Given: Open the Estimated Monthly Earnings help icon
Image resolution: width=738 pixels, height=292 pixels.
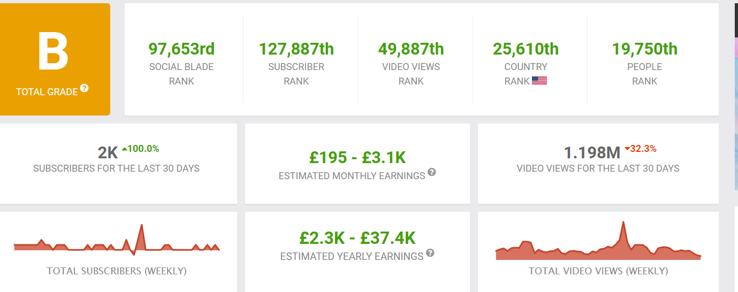Looking at the screenshot, I should 432,172.
